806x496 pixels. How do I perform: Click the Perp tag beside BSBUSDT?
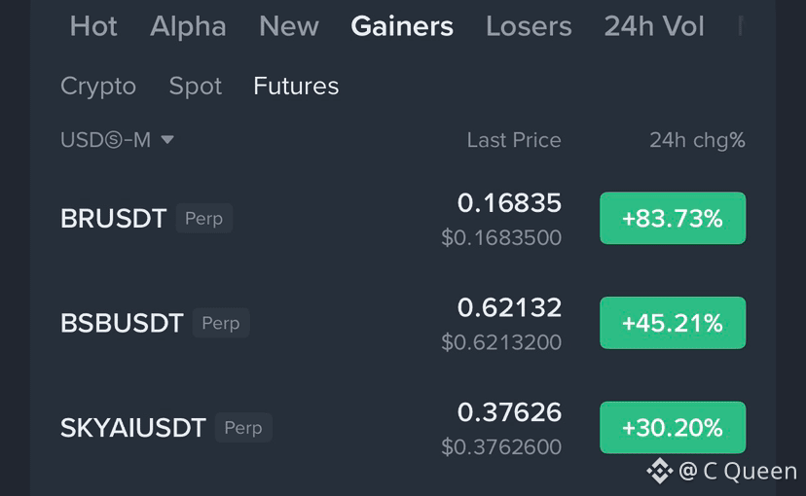[x=221, y=323]
